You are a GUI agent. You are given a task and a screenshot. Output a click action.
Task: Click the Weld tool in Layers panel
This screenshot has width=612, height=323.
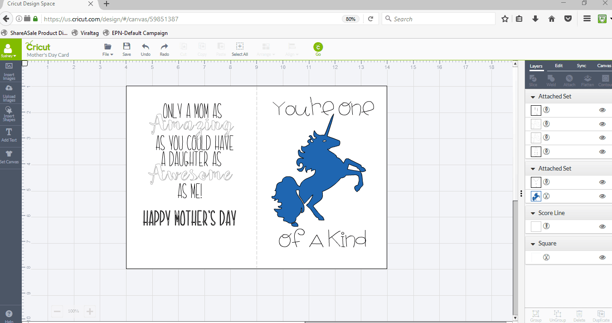[551, 81]
